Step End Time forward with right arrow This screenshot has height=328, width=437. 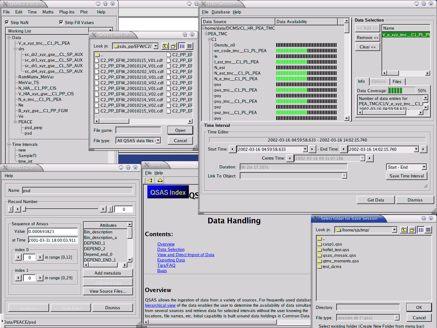[x=423, y=149]
